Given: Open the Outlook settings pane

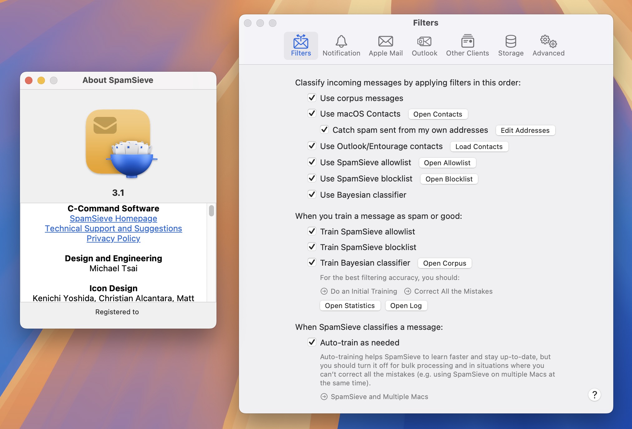Looking at the screenshot, I should pos(424,46).
